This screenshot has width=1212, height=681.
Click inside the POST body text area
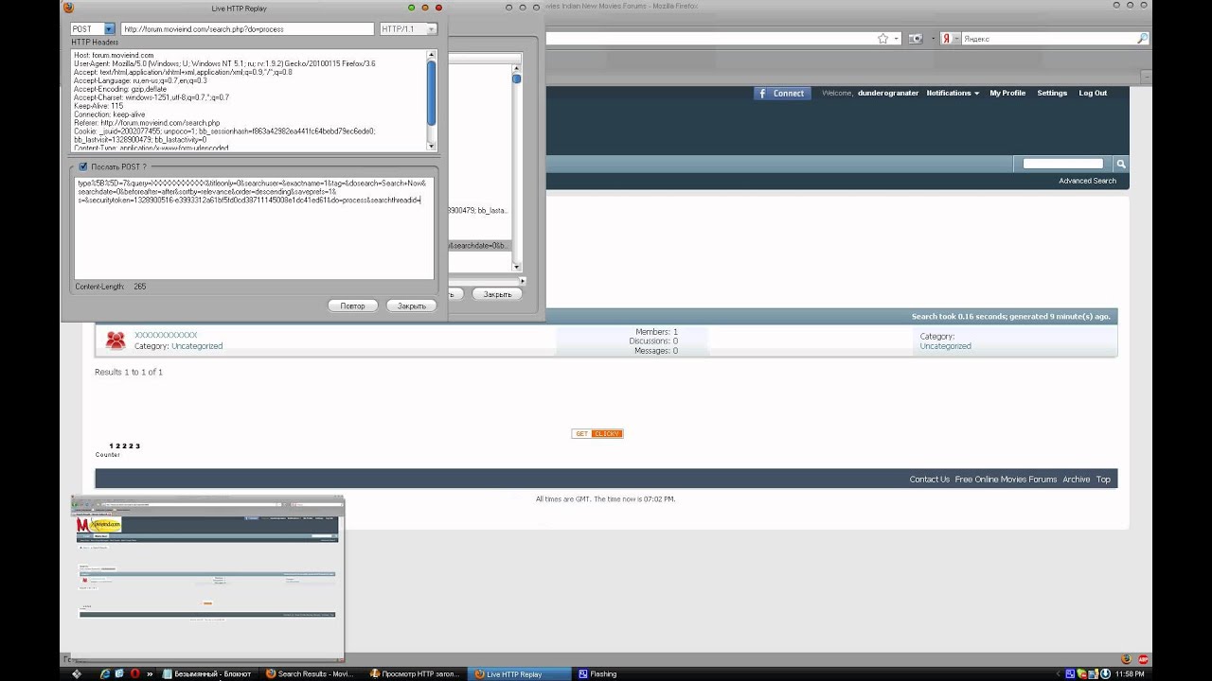click(254, 228)
